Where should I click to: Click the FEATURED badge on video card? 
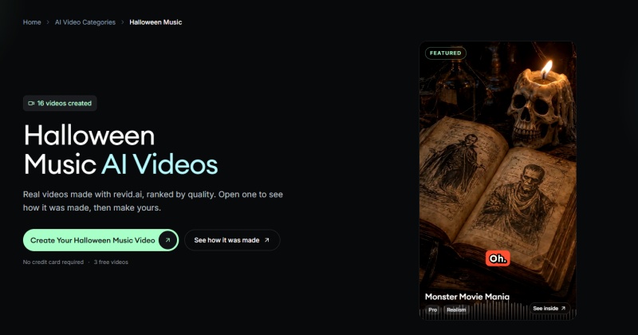point(446,53)
